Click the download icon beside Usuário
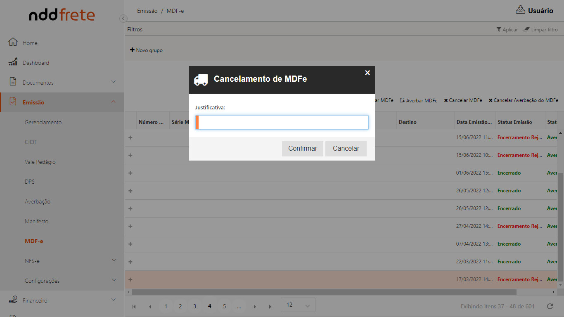Image resolution: width=564 pixels, height=317 pixels. [x=520, y=10]
